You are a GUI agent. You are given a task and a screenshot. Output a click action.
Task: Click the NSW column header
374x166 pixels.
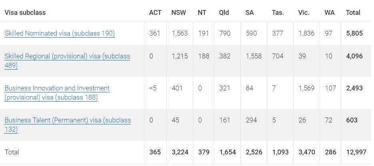[x=179, y=12]
